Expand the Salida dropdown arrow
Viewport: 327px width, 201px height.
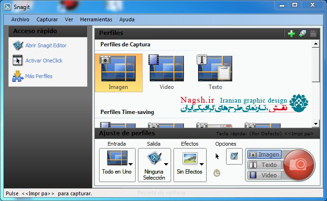coord(166,164)
